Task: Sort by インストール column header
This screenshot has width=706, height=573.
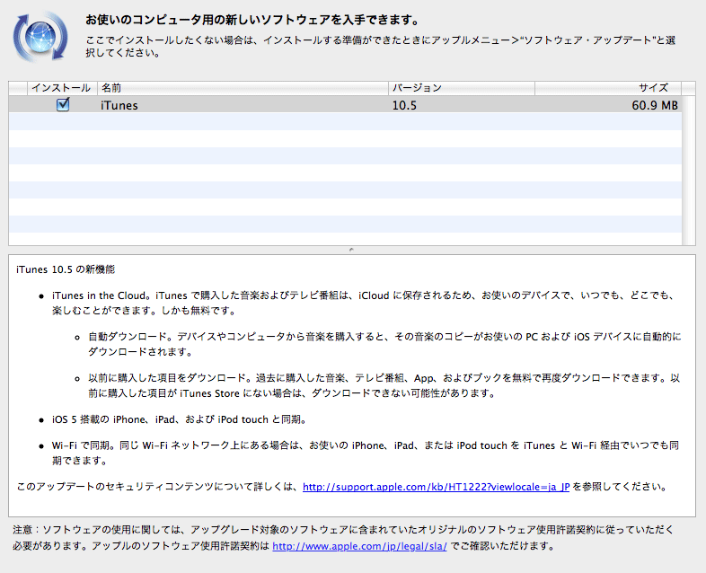Action: [62, 88]
